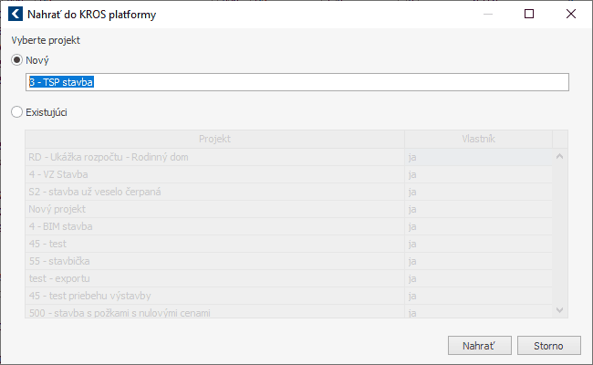Select the 4 - BIM stavba project row

tap(289, 226)
